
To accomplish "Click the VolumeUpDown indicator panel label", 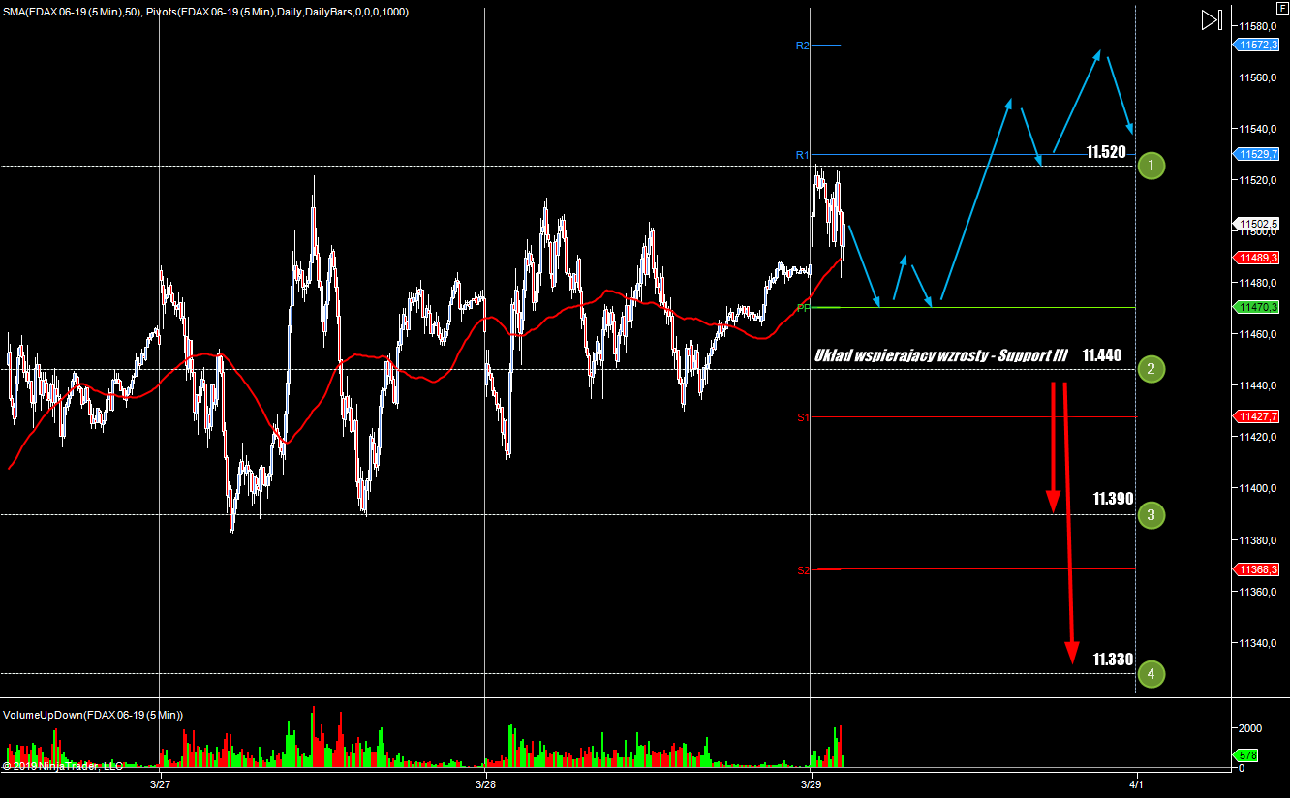I will [93, 715].
